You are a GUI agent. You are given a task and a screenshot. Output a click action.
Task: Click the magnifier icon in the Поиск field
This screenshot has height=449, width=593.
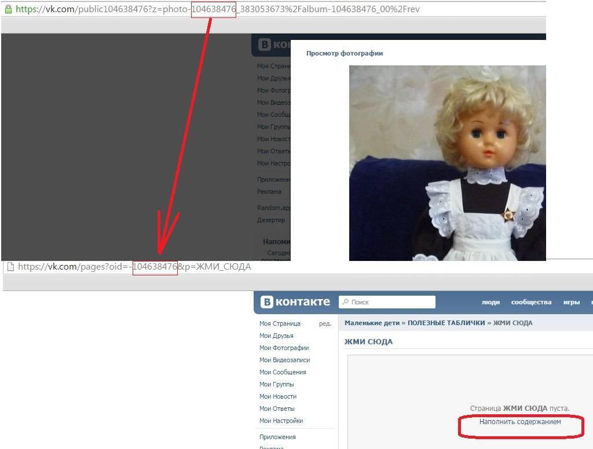pyautogui.click(x=346, y=302)
